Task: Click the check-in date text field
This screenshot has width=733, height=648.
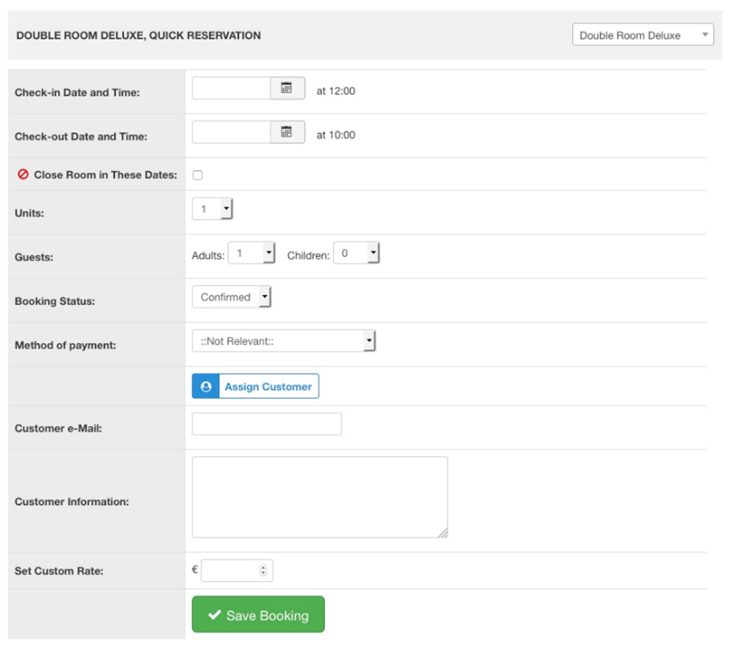Action: [x=231, y=89]
